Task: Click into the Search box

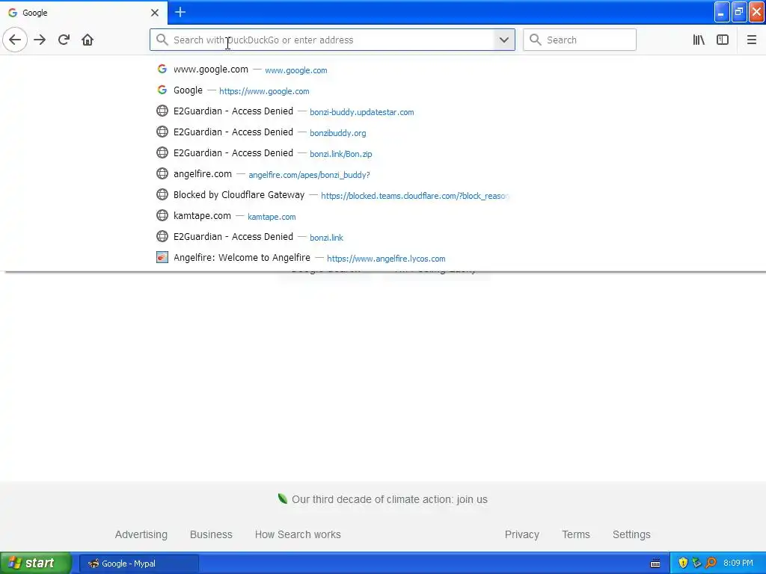Action: [580, 40]
